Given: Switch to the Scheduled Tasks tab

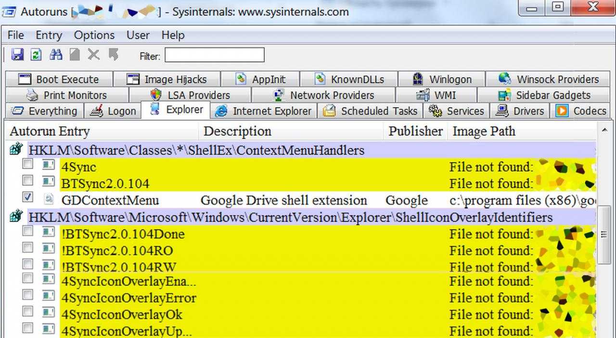Looking at the screenshot, I should click(x=371, y=111).
